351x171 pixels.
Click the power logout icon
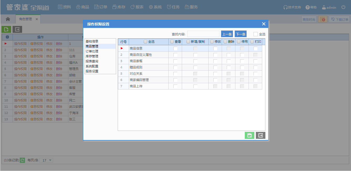(x=343, y=7)
